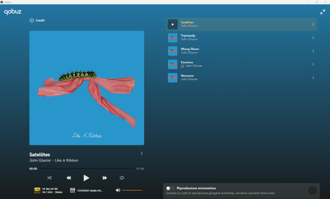Click John Glacier under Money Shows
Image resolution: width=330 pixels, height=199 pixels.
tap(189, 53)
